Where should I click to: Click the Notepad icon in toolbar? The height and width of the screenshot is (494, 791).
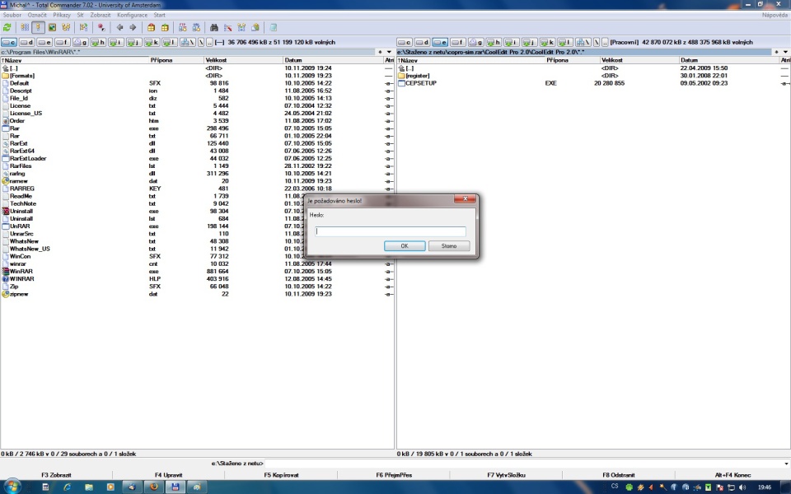[x=274, y=27]
